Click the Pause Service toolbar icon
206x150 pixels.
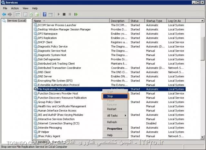[x=70, y=14]
